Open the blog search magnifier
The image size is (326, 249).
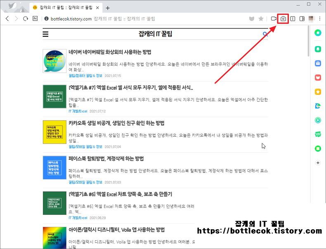coord(265,34)
